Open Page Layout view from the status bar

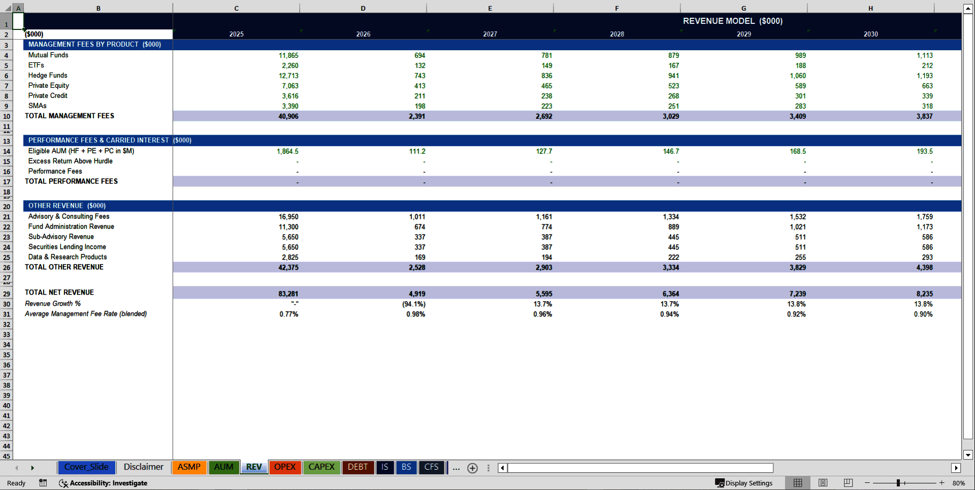(x=823, y=483)
